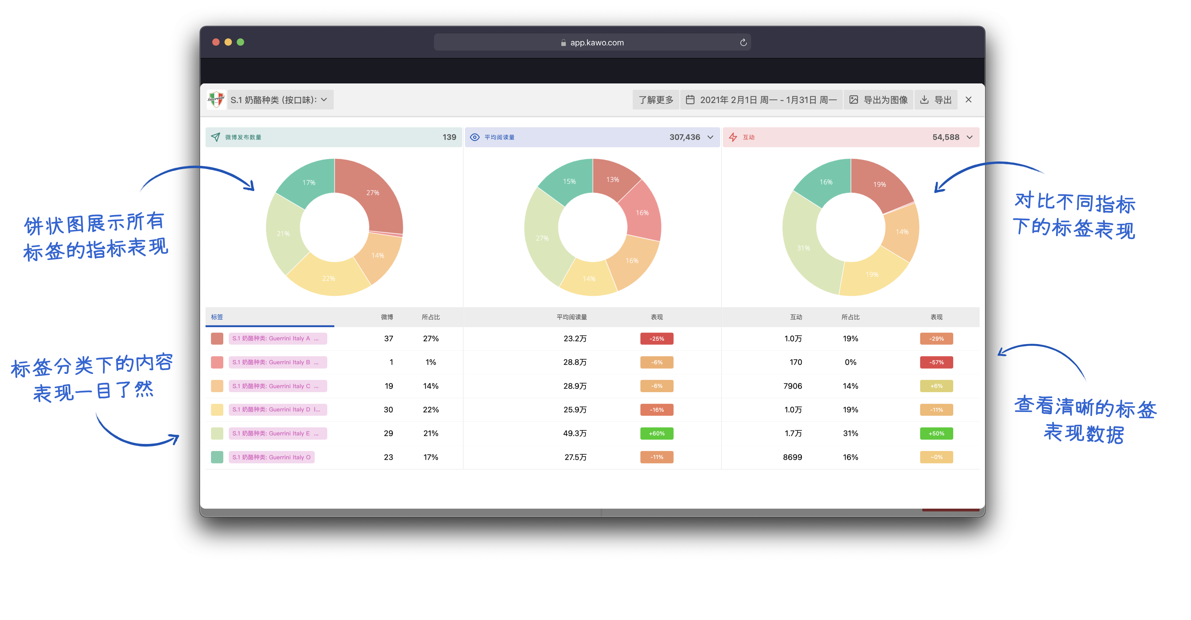Click the Guerrini brand logo icon
This screenshot has width=1191, height=620.
tap(216, 99)
